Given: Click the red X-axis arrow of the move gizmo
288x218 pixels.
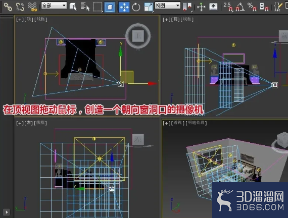Looking at the screenshot, I should click(x=153, y=84).
